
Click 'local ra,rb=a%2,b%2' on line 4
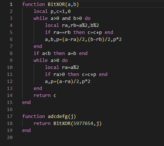72,25
